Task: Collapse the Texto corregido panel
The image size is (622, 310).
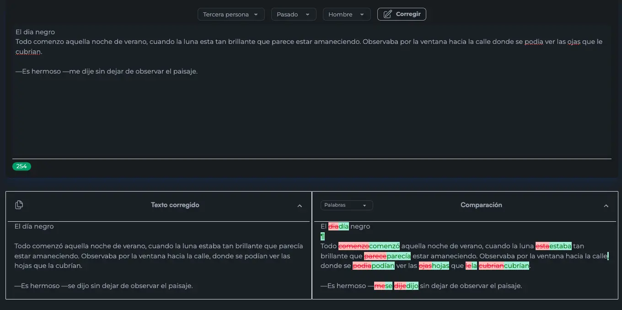Action: tap(300, 206)
